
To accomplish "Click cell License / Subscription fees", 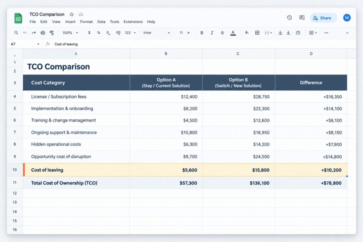I will 77,97.
